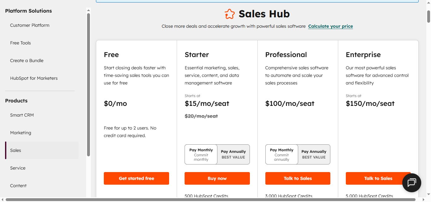The width and height of the screenshot is (431, 202).
Task: Select Pay Monthly for the Professional plan
Action: (281, 154)
